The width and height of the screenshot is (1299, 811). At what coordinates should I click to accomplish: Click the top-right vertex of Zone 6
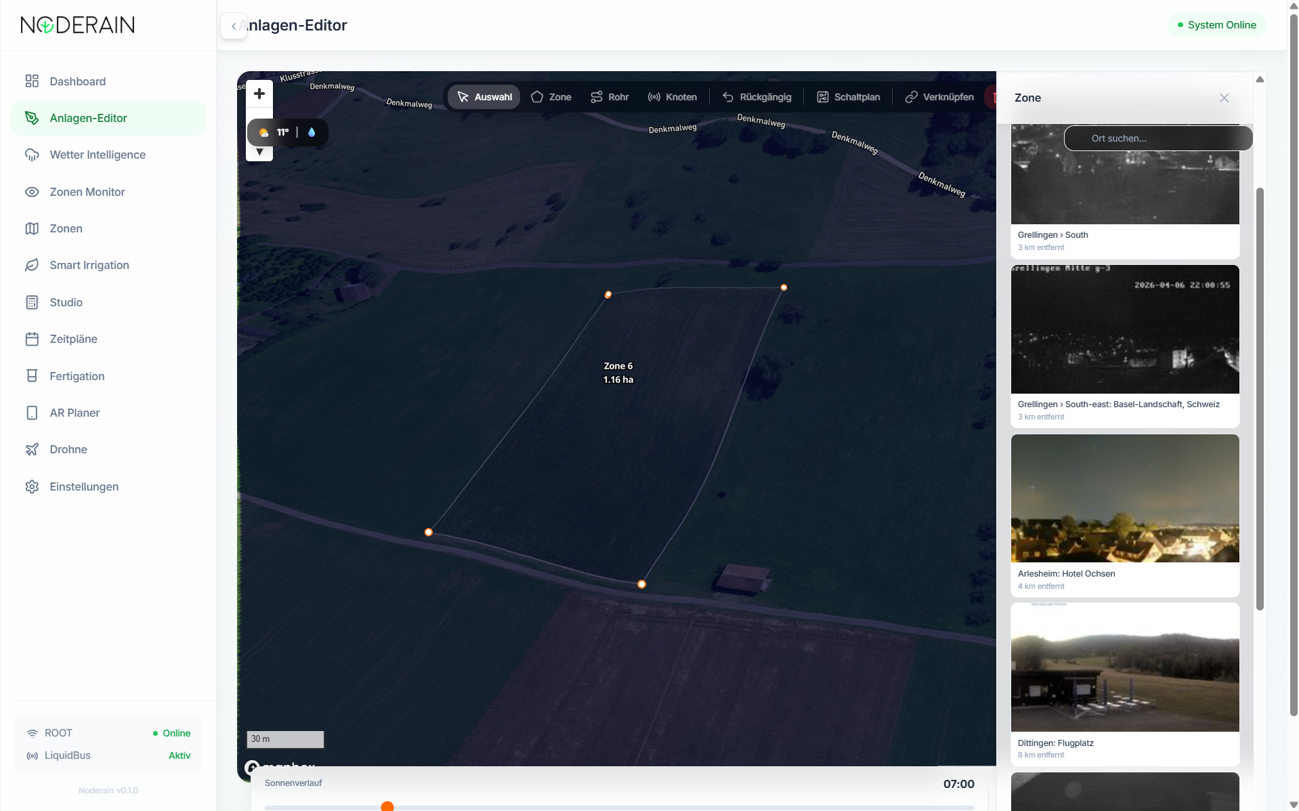coord(784,287)
